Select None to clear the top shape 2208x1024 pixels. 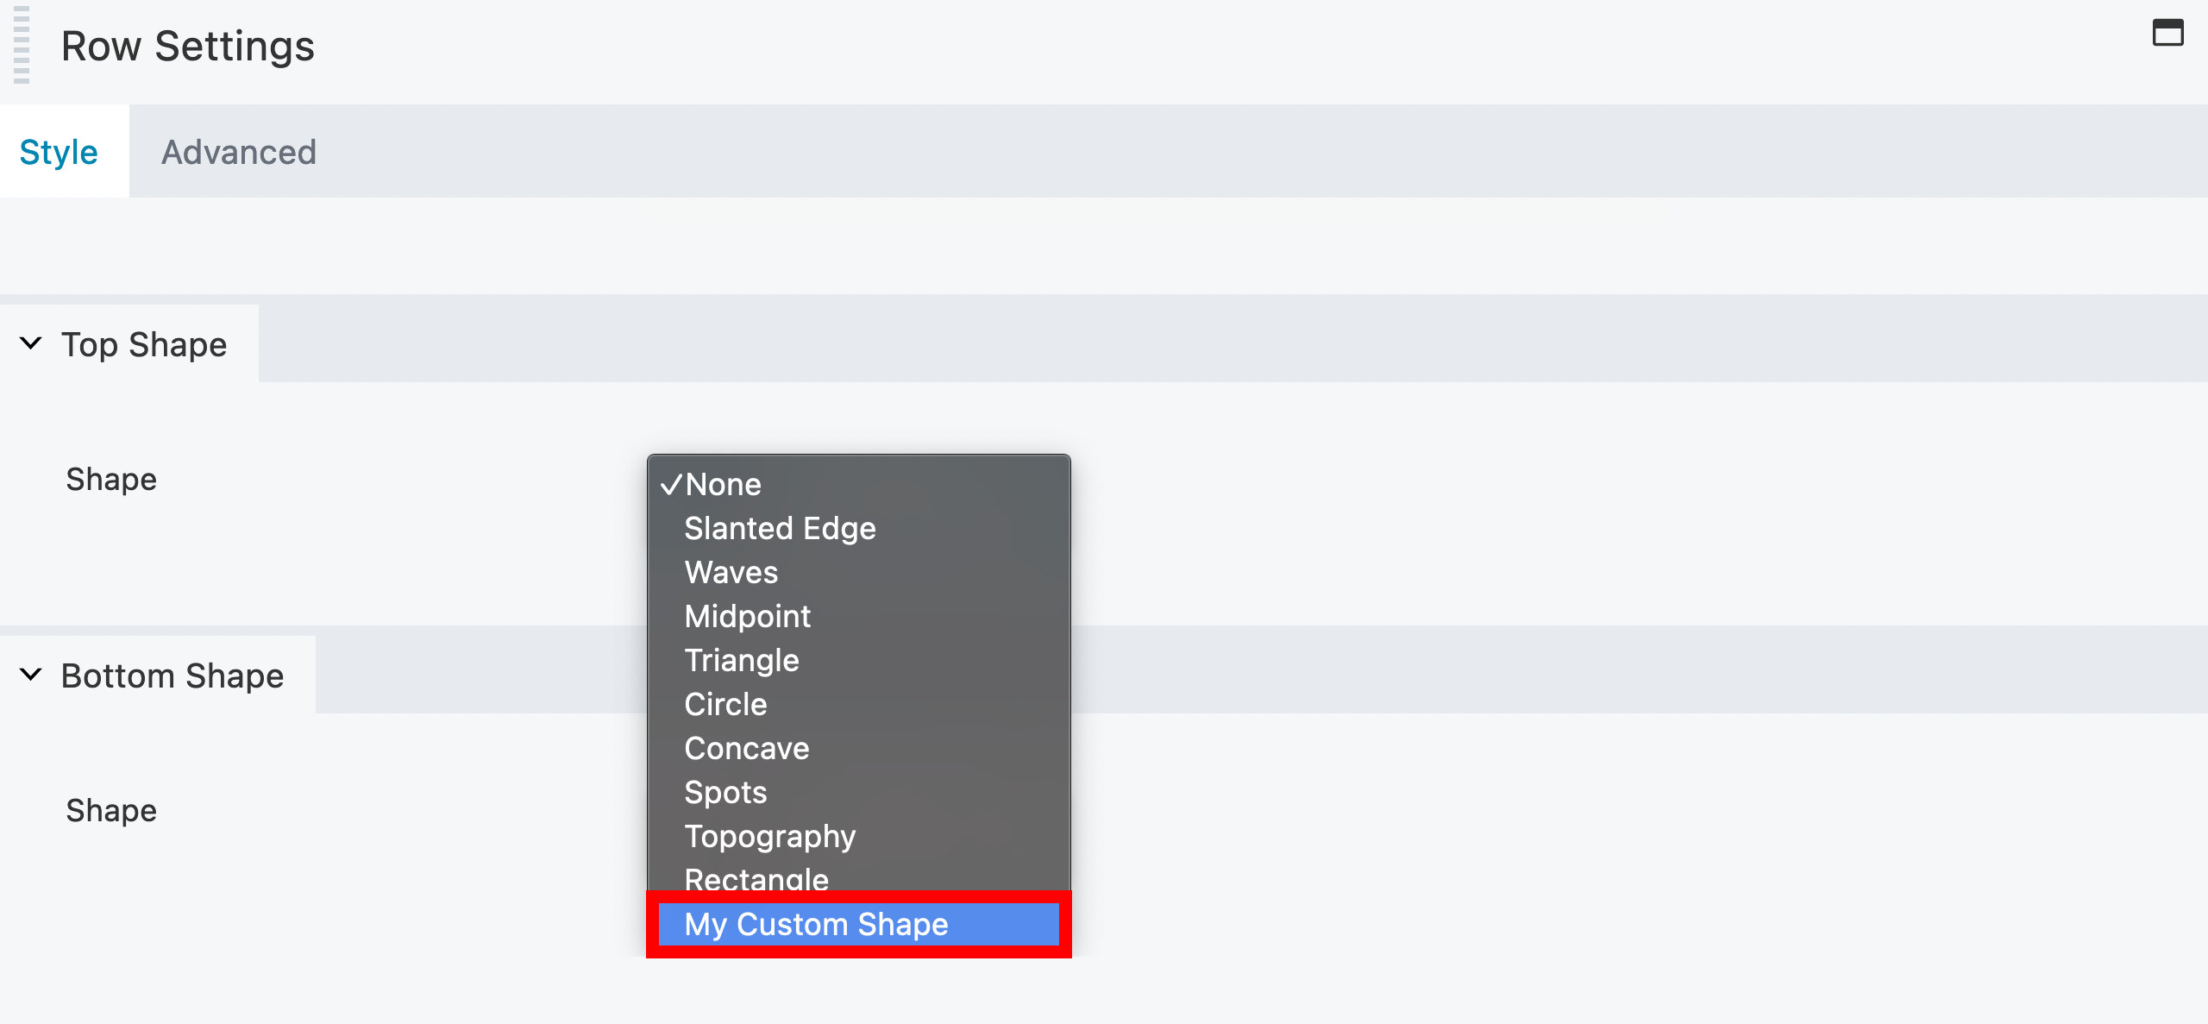pos(723,483)
